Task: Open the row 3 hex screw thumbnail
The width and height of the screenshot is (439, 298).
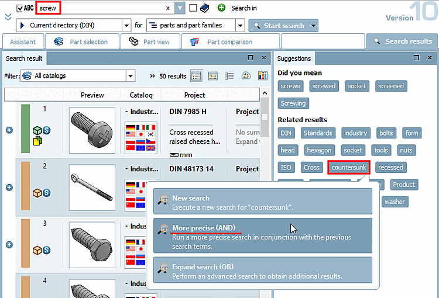Action: point(92,245)
